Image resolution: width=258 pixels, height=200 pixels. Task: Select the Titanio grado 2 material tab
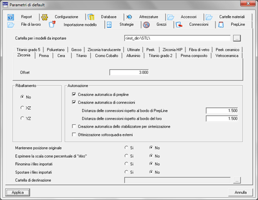tap(161, 56)
